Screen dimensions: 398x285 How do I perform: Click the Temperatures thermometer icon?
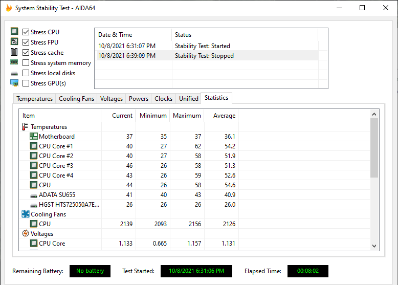(25, 127)
